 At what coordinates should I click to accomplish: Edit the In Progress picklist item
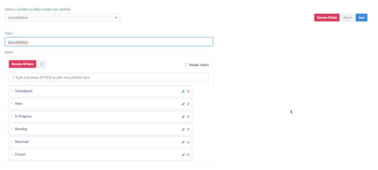[x=183, y=117]
